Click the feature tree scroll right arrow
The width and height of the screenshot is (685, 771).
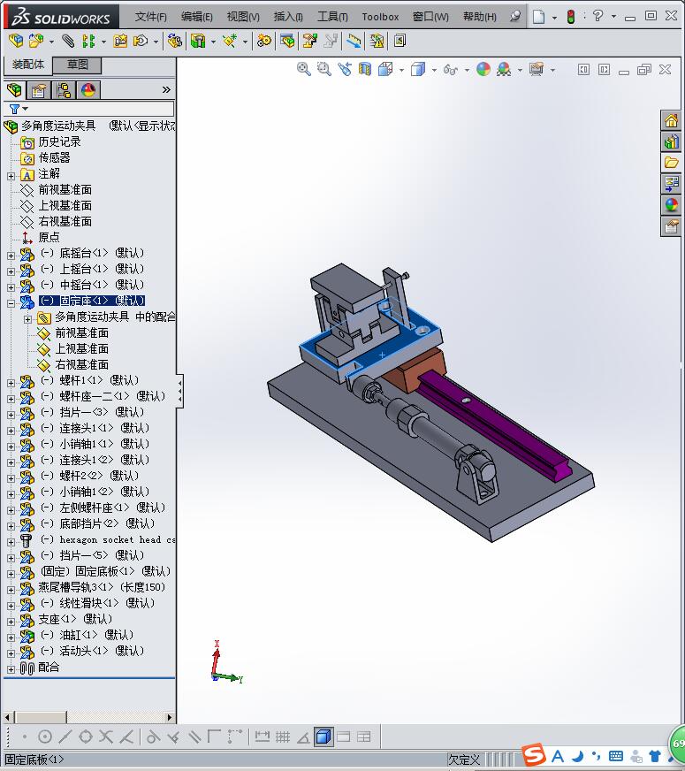click(x=170, y=717)
